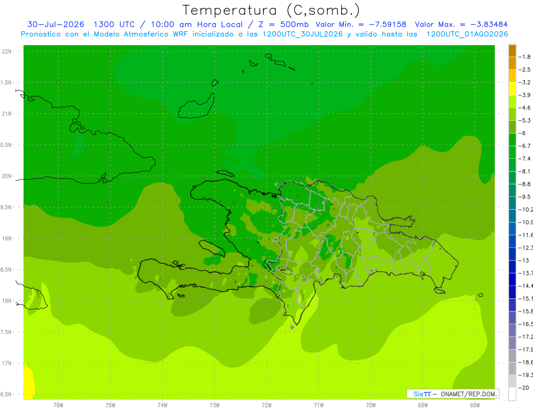Pick the teal legend swatch between -9.5 and -10.2
The image size is (533, 411).
click(x=512, y=204)
